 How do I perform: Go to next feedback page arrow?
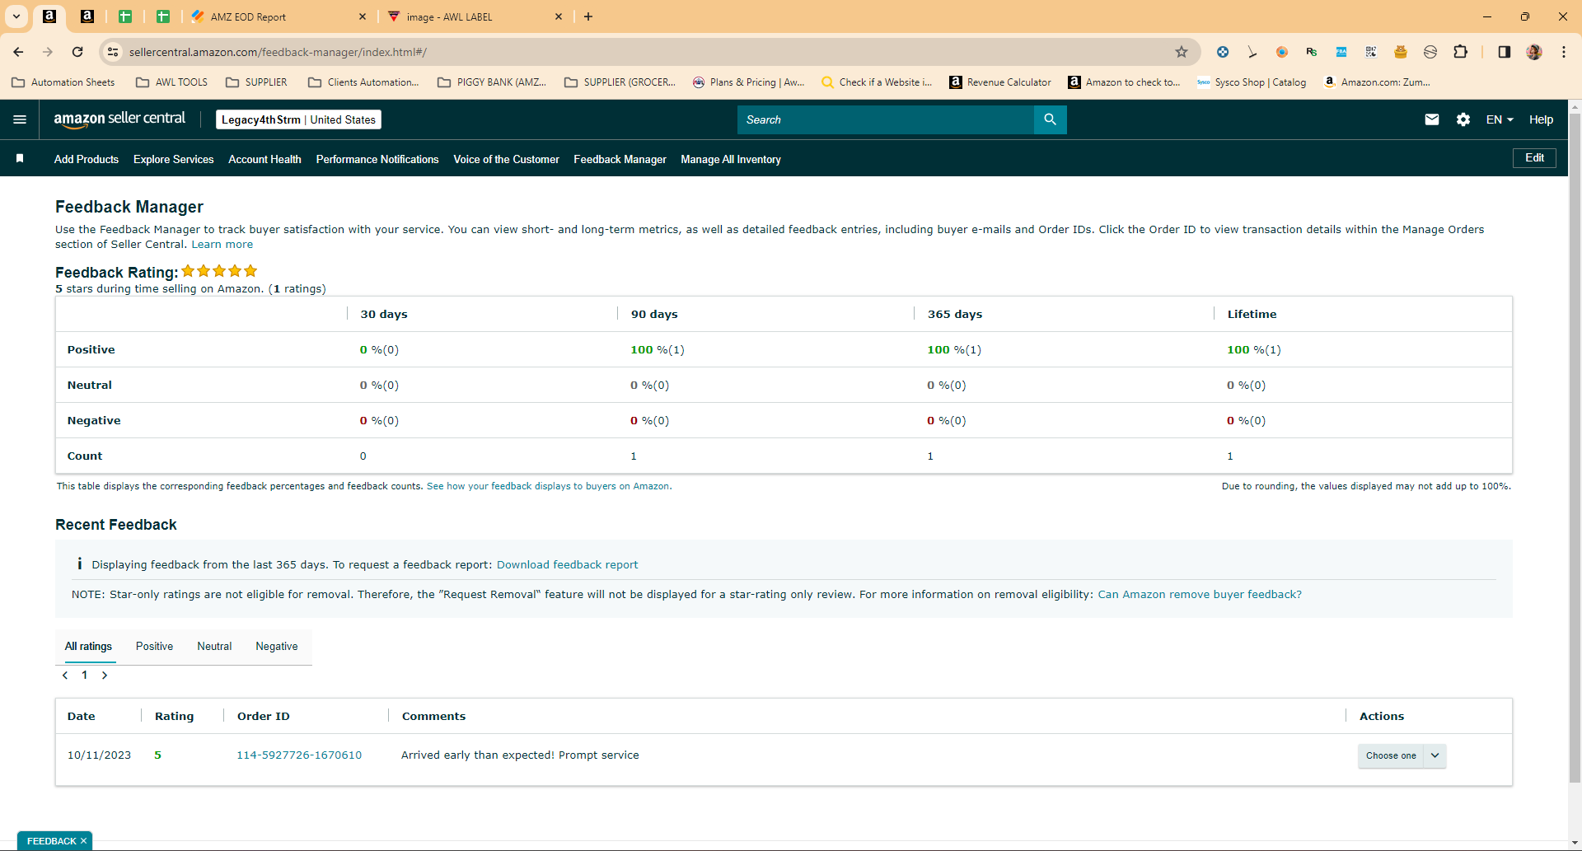(105, 676)
